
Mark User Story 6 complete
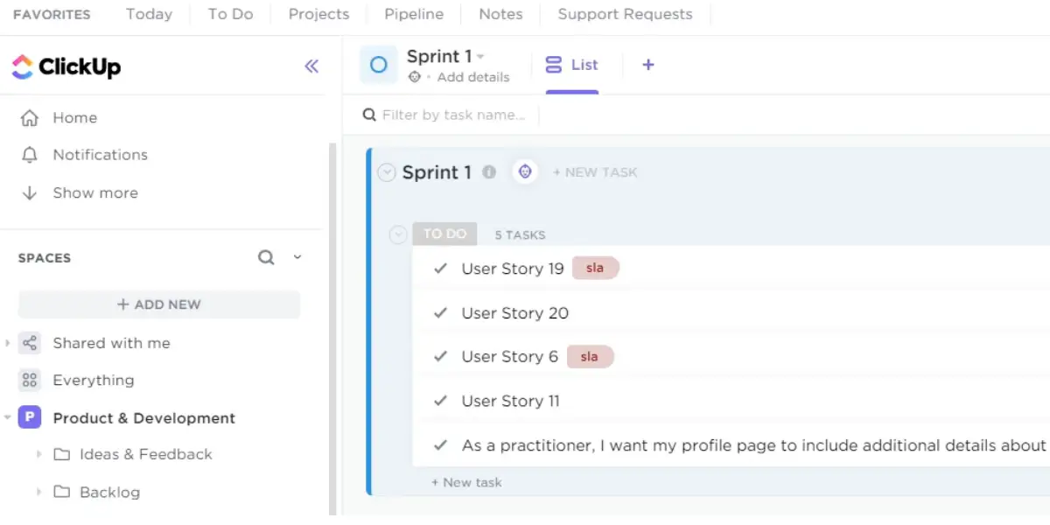click(441, 357)
